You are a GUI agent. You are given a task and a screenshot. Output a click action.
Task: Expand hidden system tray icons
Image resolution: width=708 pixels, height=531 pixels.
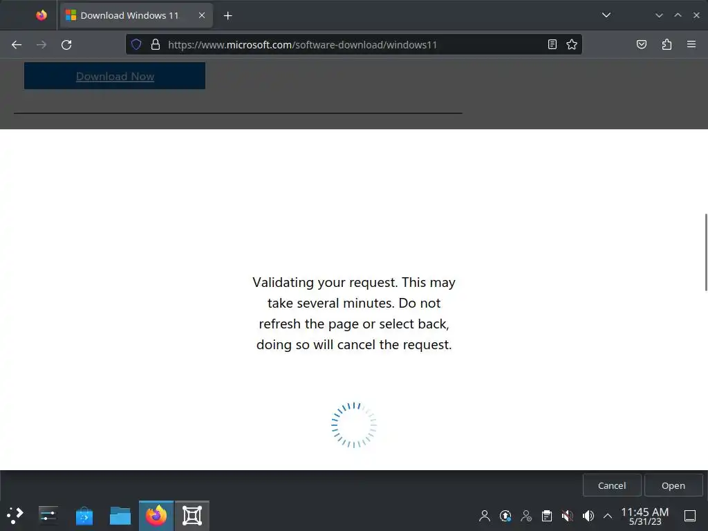tap(608, 516)
